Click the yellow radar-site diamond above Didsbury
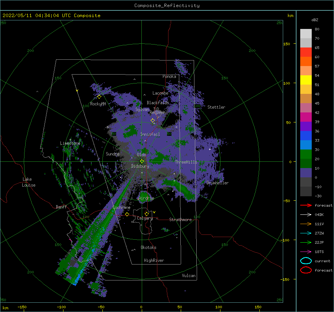The width and height of the screenshot is (334, 312). (142, 161)
